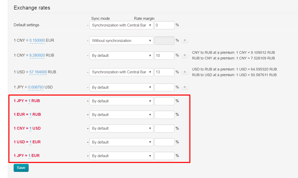
Task: Expand sync mode dropdown for JPY to RUB
Action: coord(121,101)
